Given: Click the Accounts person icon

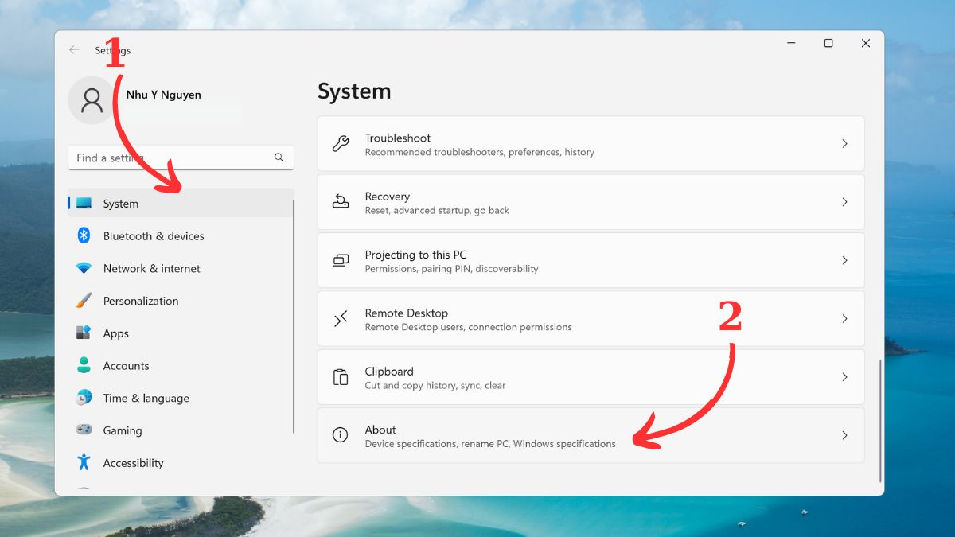Looking at the screenshot, I should 84,365.
